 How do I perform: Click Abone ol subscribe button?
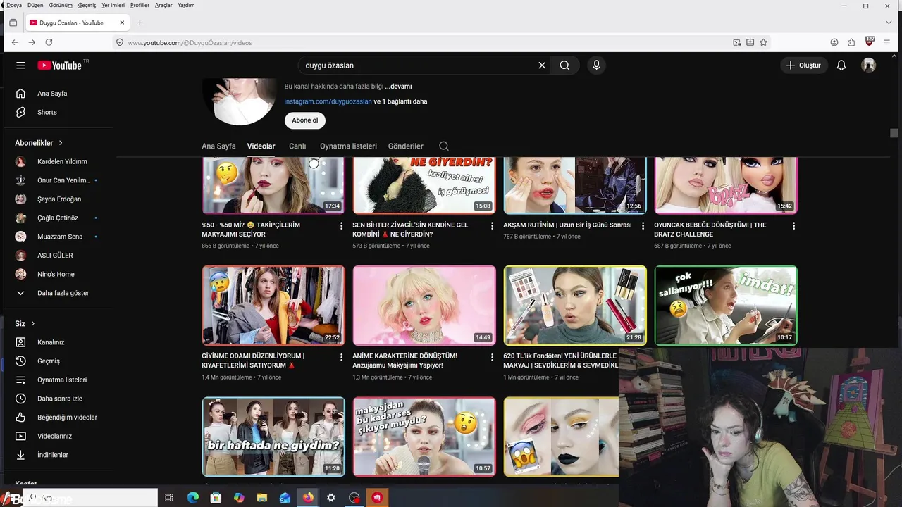click(x=305, y=120)
